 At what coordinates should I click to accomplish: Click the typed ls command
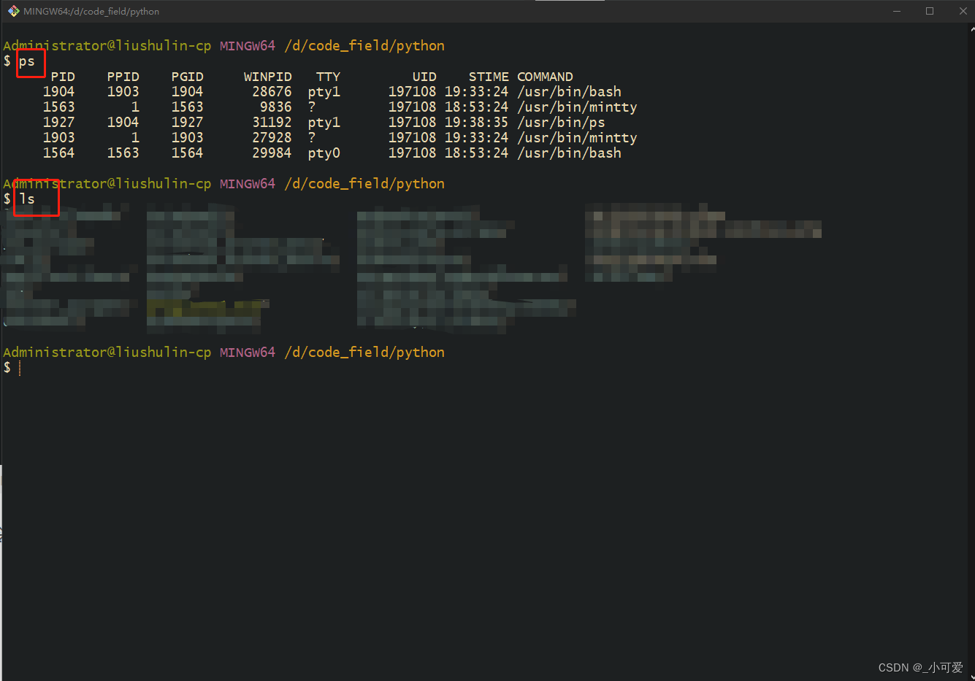(x=27, y=199)
